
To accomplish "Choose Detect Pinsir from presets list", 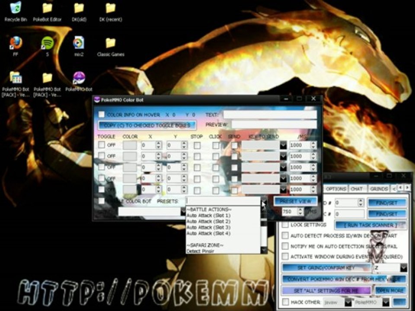I will (x=200, y=251).
